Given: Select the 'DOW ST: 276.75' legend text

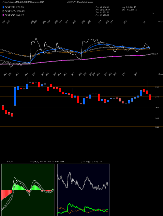Looking at the screenshot, I should [x=14, y=7].
